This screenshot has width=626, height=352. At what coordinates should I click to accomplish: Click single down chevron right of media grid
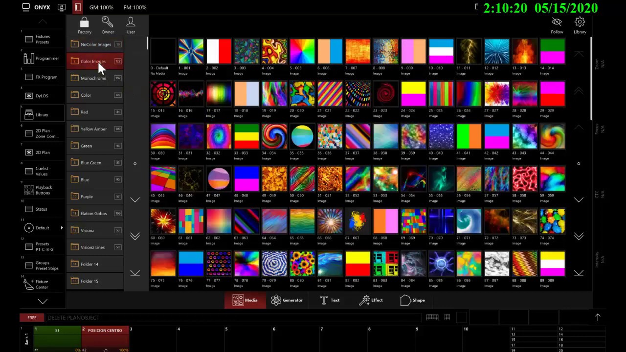coord(579,199)
